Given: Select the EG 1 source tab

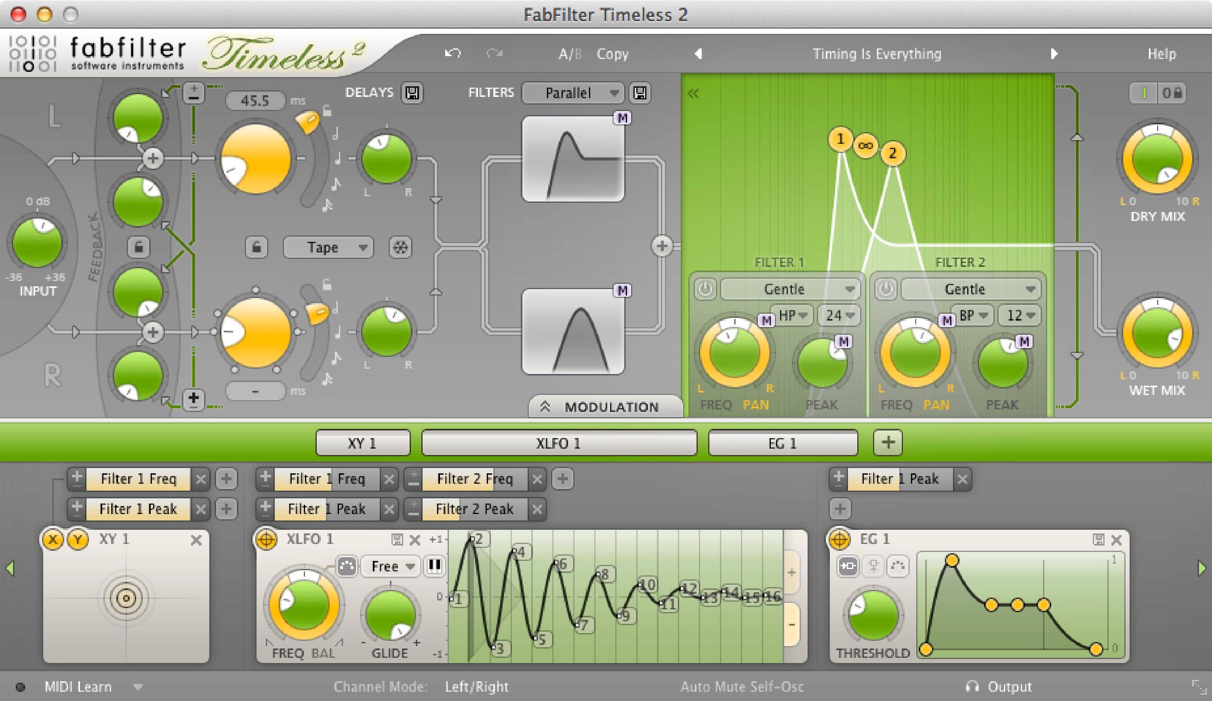Looking at the screenshot, I should [783, 443].
